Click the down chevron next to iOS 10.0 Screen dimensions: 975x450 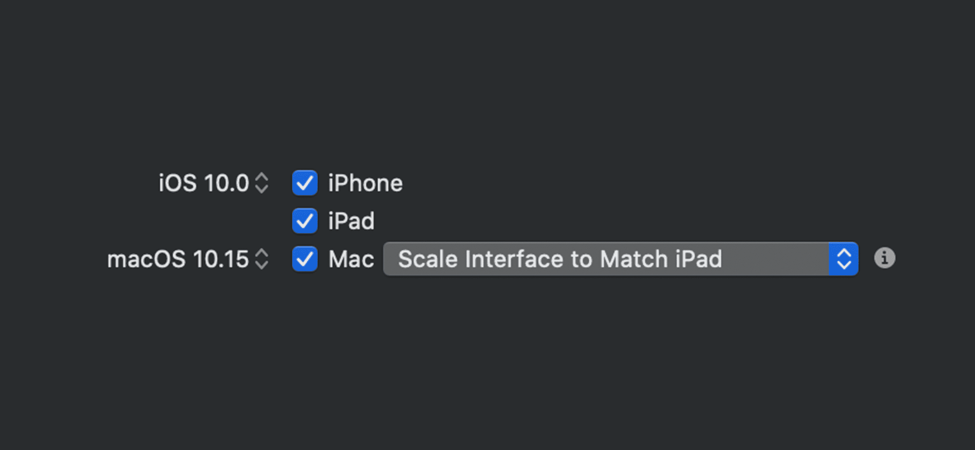coord(262,189)
